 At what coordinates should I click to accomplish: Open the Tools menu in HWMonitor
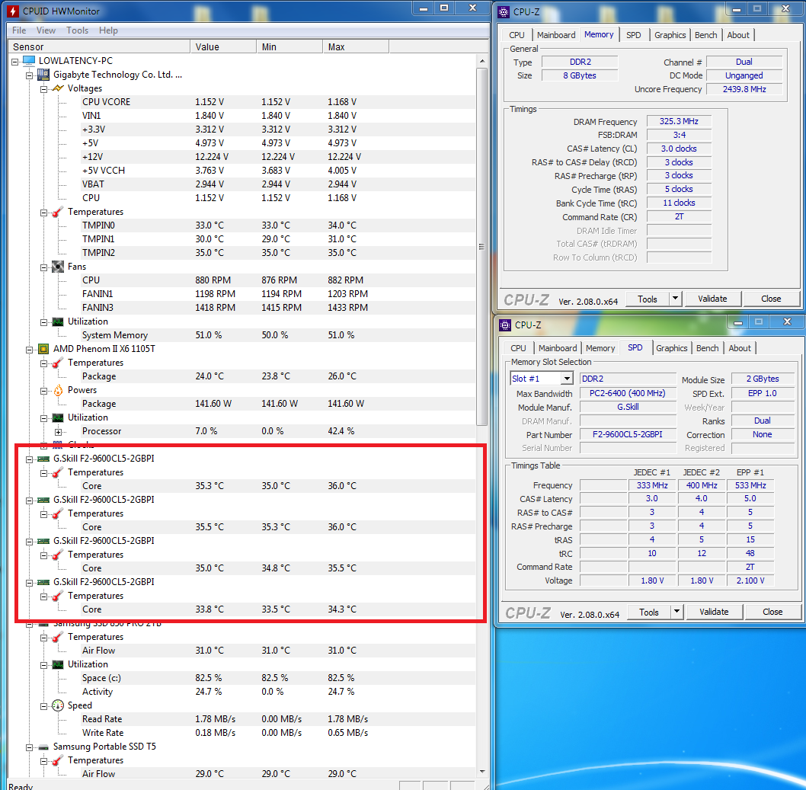point(77,30)
